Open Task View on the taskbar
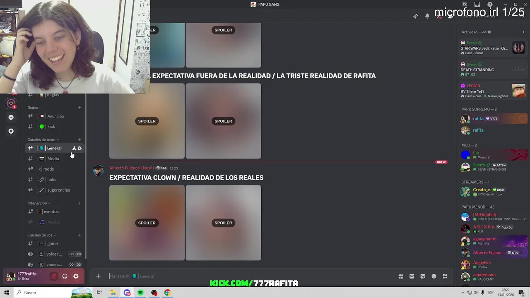 tap(99, 293)
